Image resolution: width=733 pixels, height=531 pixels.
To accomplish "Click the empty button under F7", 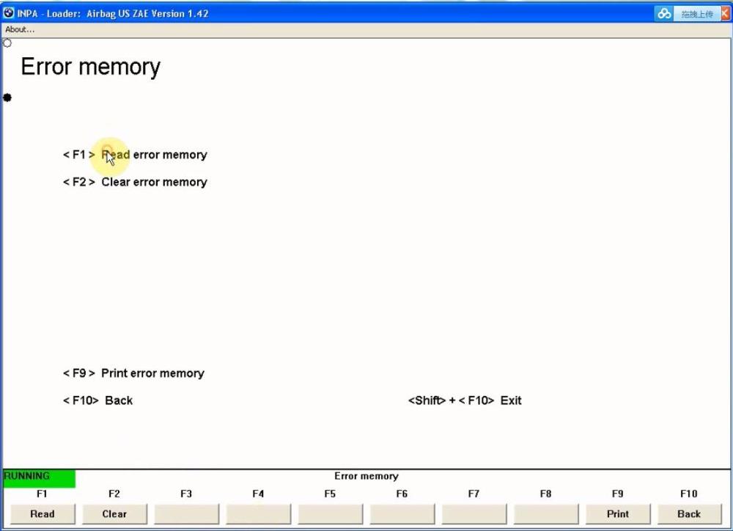I will click(474, 513).
